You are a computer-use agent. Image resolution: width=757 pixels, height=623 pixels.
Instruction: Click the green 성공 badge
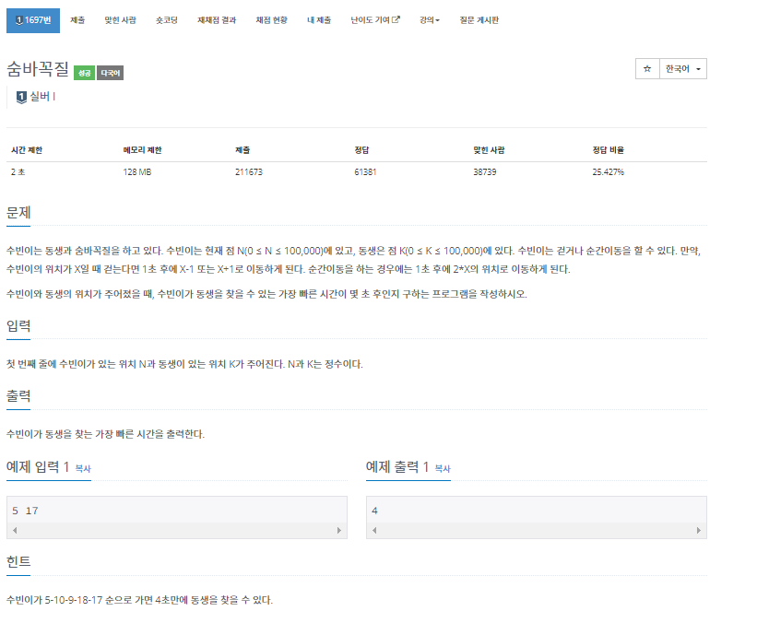pos(85,73)
